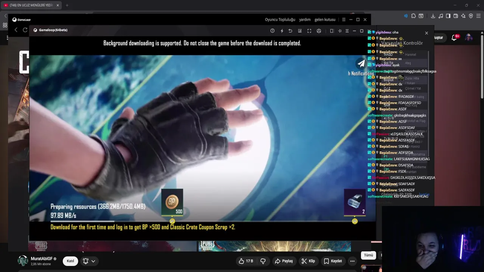Open the GameLoop main window hamburger menu

pyautogui.click(x=344, y=20)
